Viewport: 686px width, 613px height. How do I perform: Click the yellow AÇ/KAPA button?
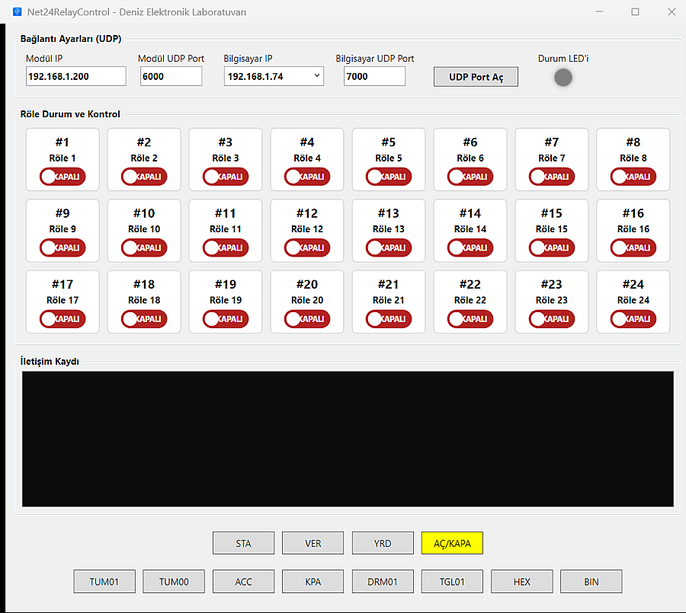[x=452, y=543]
